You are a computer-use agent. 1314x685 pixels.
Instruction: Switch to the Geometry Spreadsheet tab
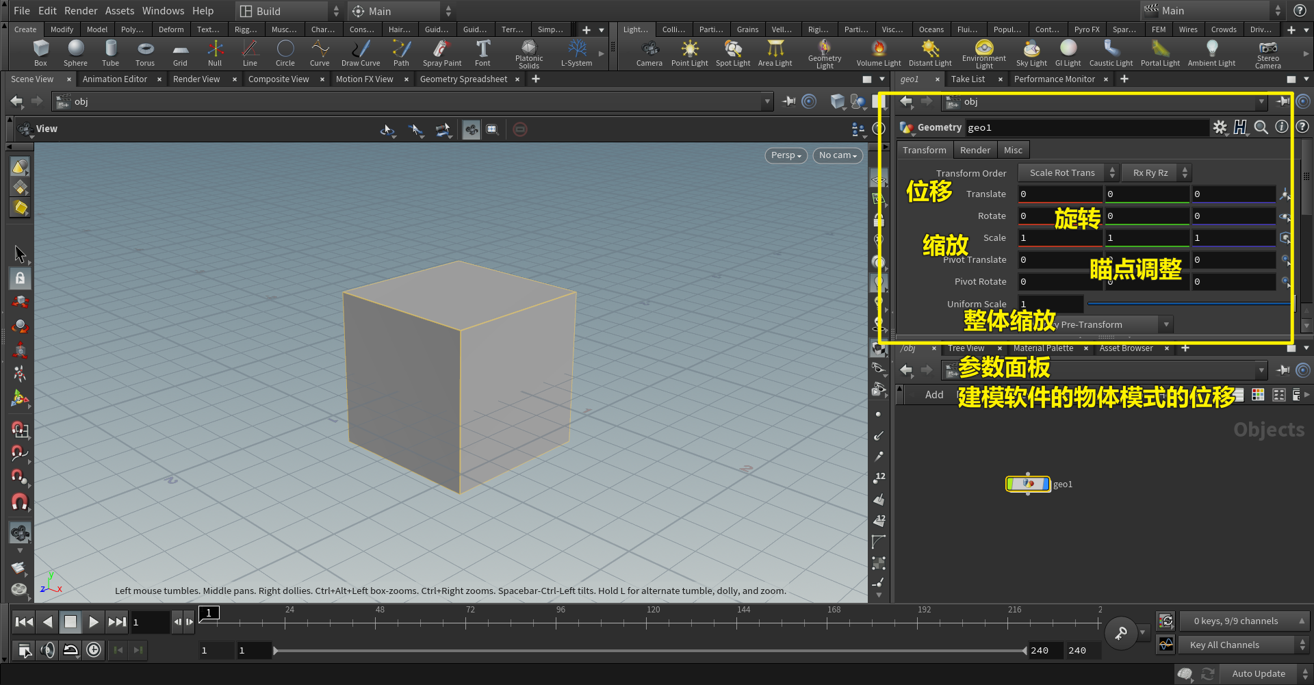coord(463,79)
